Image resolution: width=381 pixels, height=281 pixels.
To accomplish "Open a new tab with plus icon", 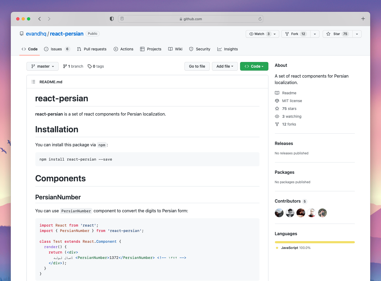I will pyautogui.click(x=363, y=19).
